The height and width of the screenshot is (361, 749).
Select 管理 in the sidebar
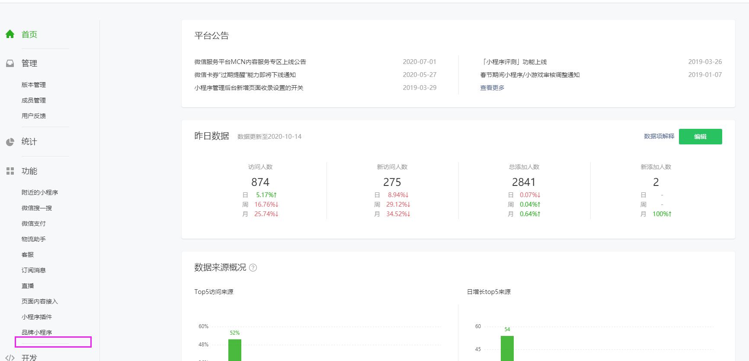(29, 63)
